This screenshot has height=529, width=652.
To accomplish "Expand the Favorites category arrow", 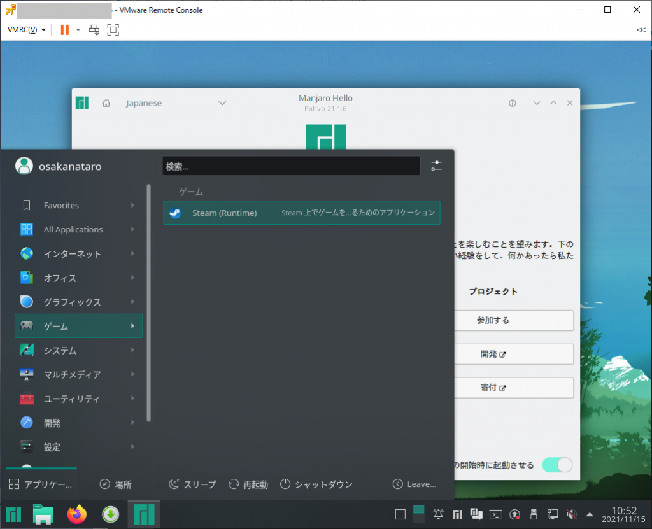I will 132,205.
